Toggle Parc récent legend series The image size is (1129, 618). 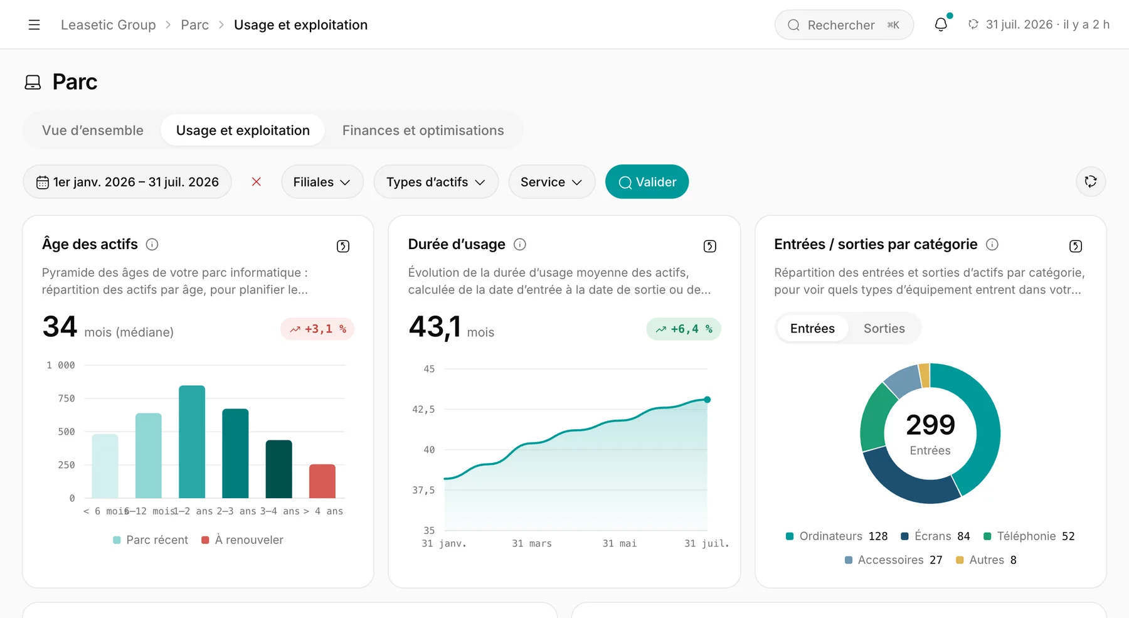(x=151, y=540)
